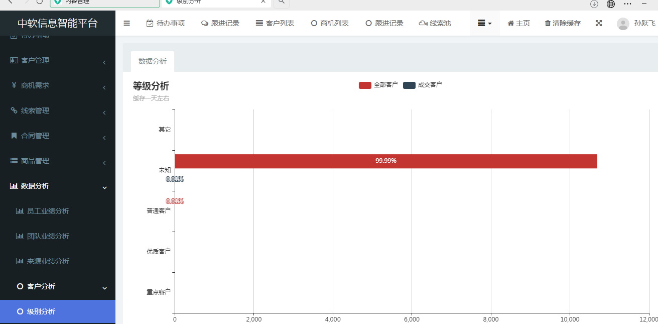Open 商机列表 from the top navigation

(329, 24)
